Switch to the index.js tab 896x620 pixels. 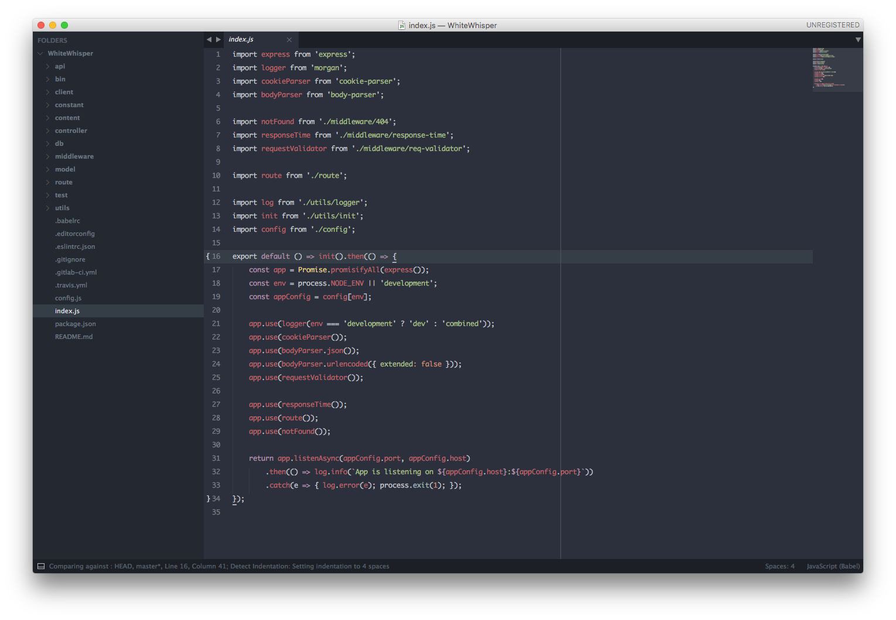click(241, 39)
